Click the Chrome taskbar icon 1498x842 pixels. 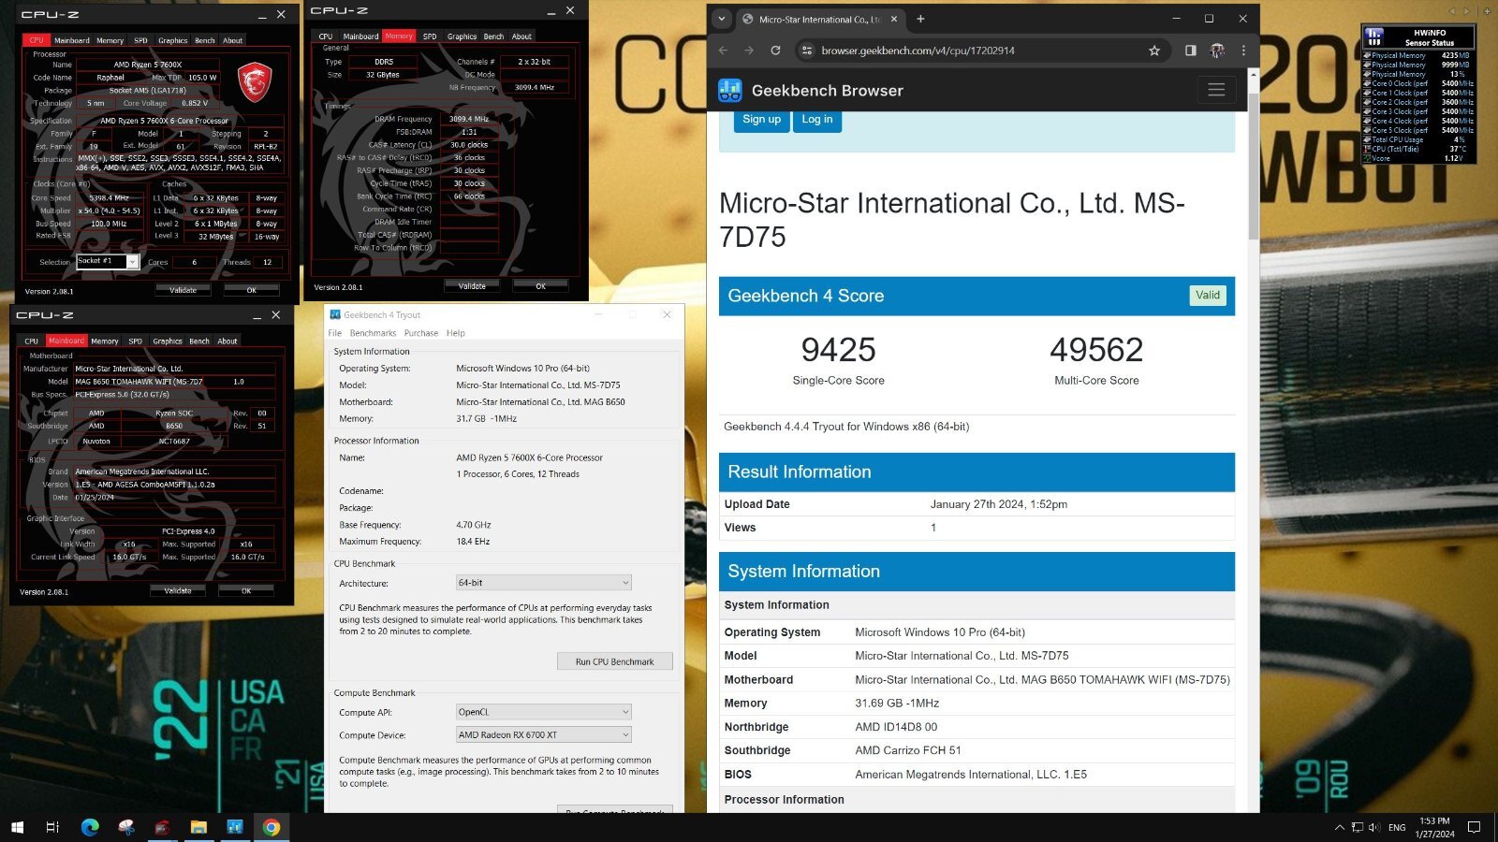tap(271, 827)
